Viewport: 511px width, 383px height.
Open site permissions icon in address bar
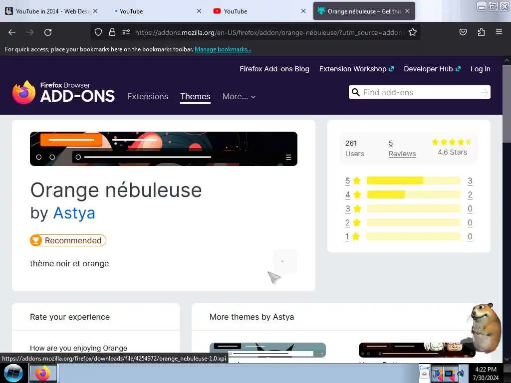[x=126, y=32]
